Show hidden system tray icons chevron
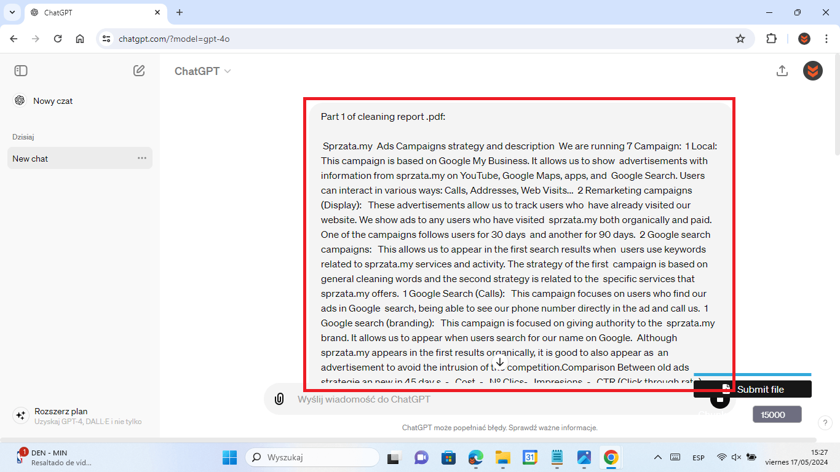Viewport: 840px width, 472px height. 657,457
